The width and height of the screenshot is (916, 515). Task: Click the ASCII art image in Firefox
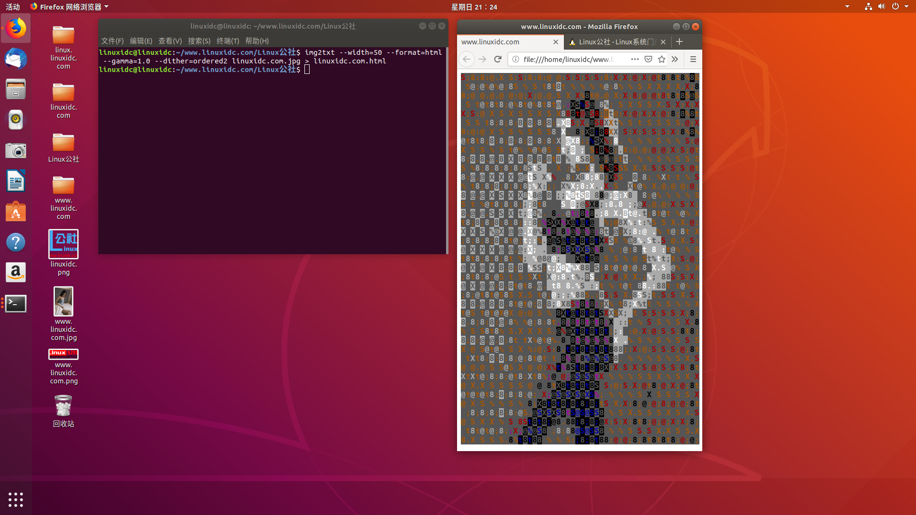(x=580, y=258)
